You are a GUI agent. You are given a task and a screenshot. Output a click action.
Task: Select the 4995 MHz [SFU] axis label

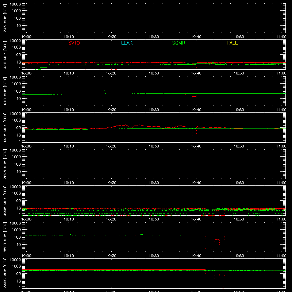(5, 200)
